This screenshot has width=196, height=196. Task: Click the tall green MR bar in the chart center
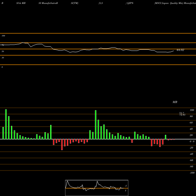96,125
